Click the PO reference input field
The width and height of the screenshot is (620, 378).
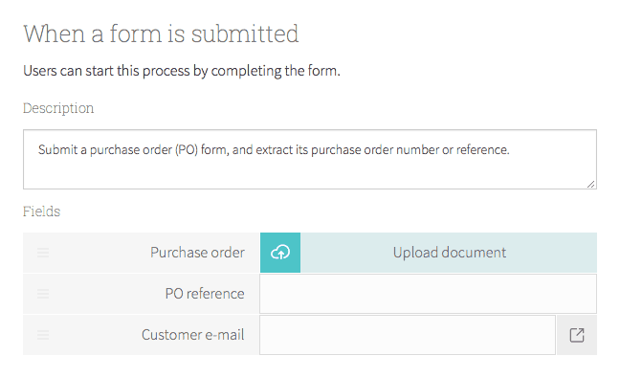(x=428, y=294)
